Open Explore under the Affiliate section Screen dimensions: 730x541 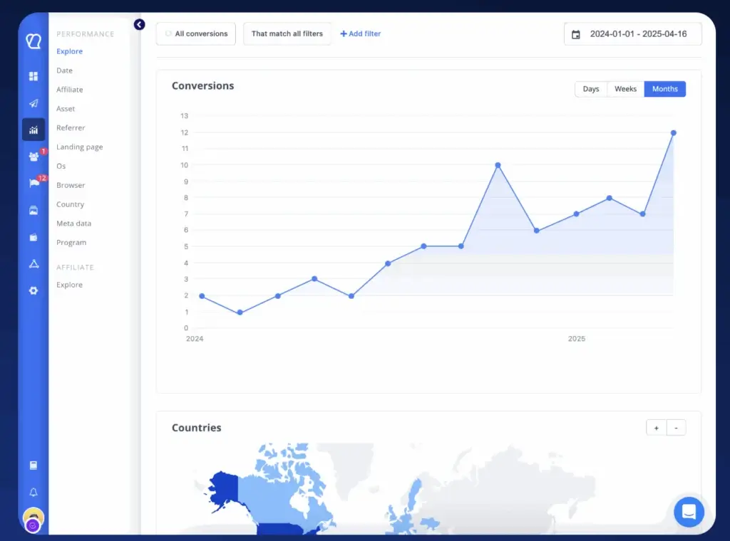point(69,285)
